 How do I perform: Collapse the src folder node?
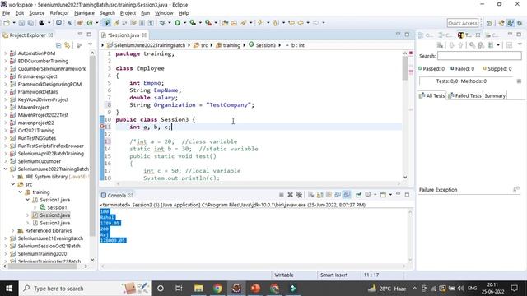coord(13,184)
